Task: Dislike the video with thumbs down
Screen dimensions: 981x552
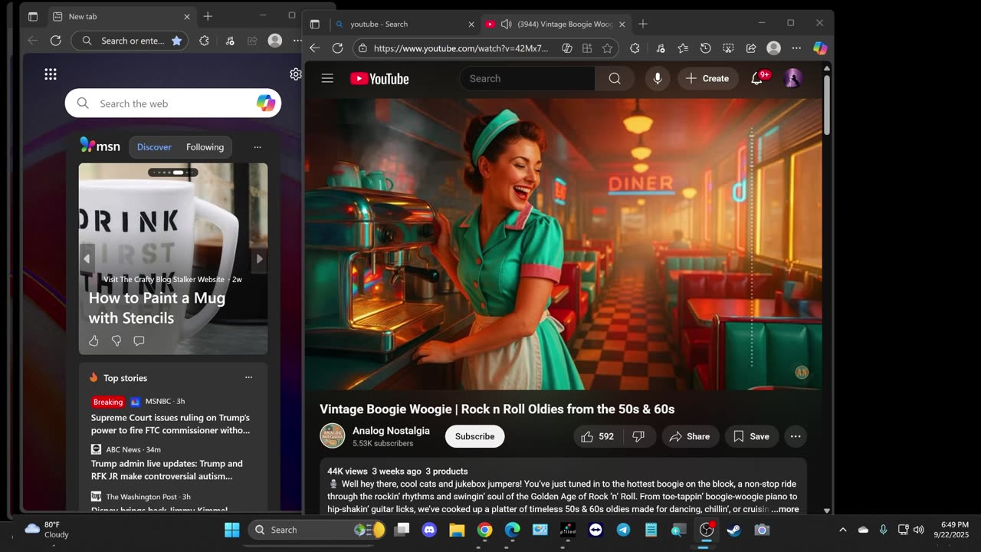Action: click(638, 436)
